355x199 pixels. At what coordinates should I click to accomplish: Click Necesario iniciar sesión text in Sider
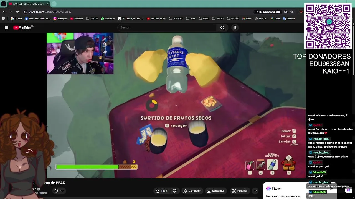283,196
